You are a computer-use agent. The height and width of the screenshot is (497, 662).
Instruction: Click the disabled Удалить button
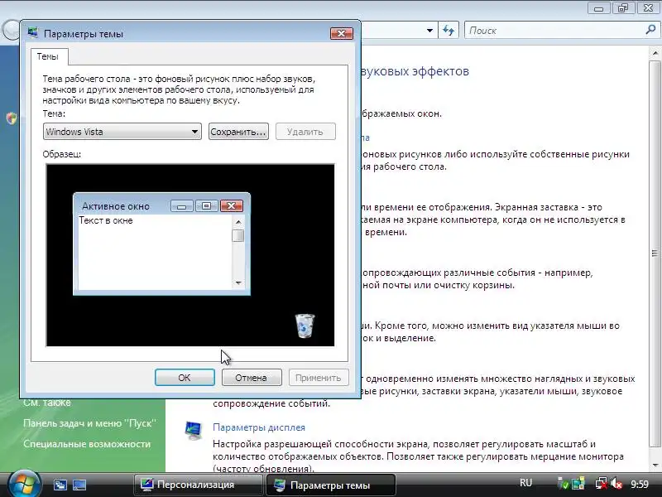[x=305, y=132]
